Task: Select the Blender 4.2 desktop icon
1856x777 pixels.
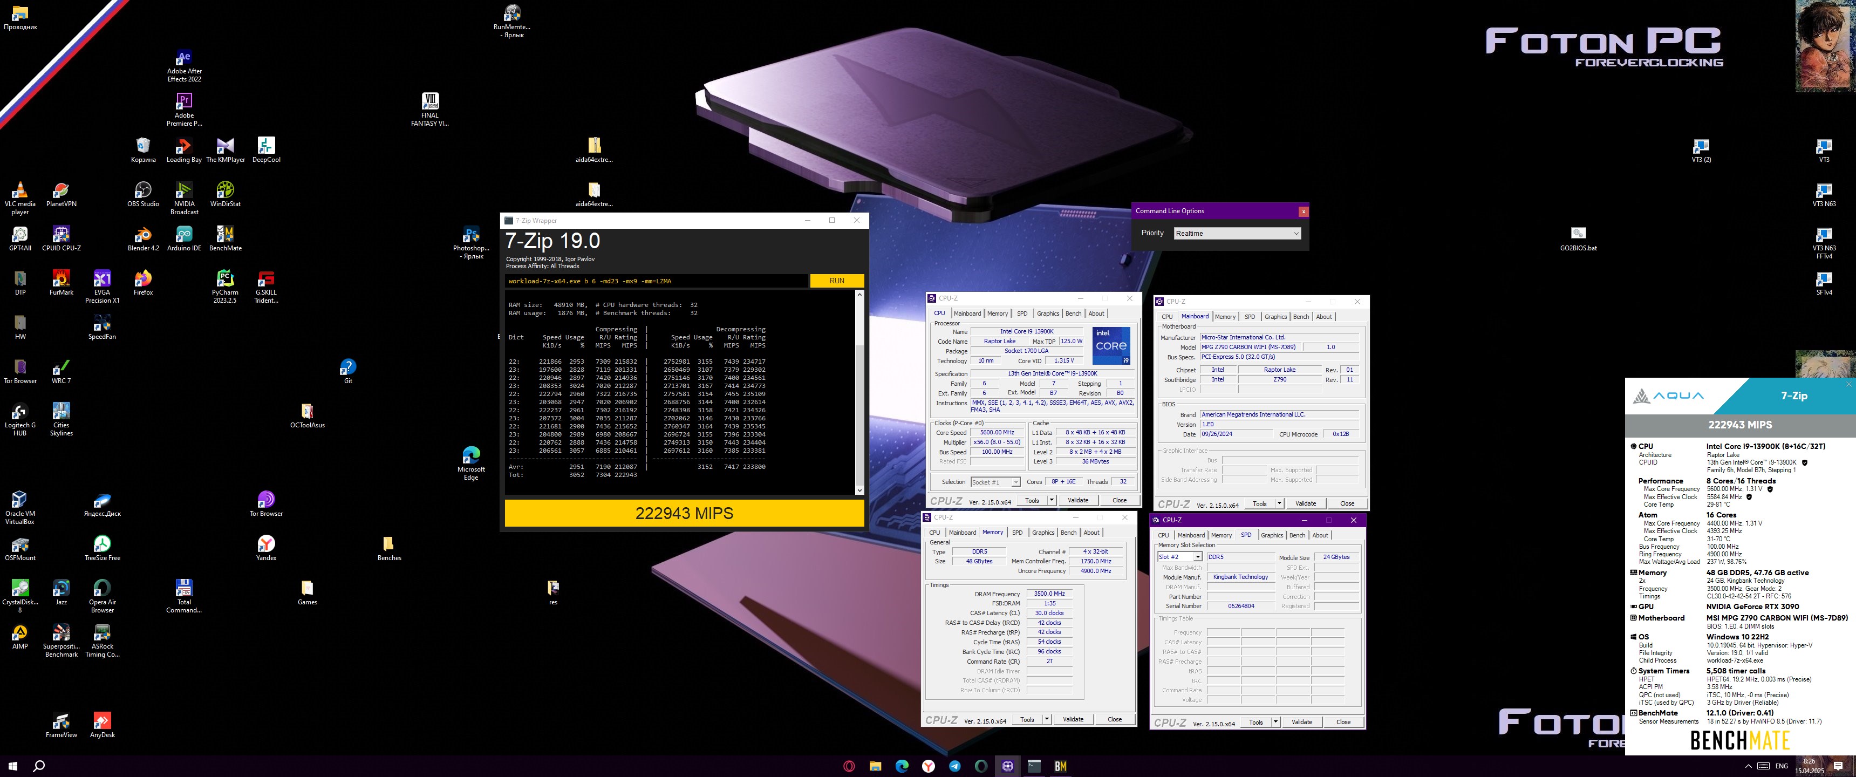Action: tap(144, 238)
